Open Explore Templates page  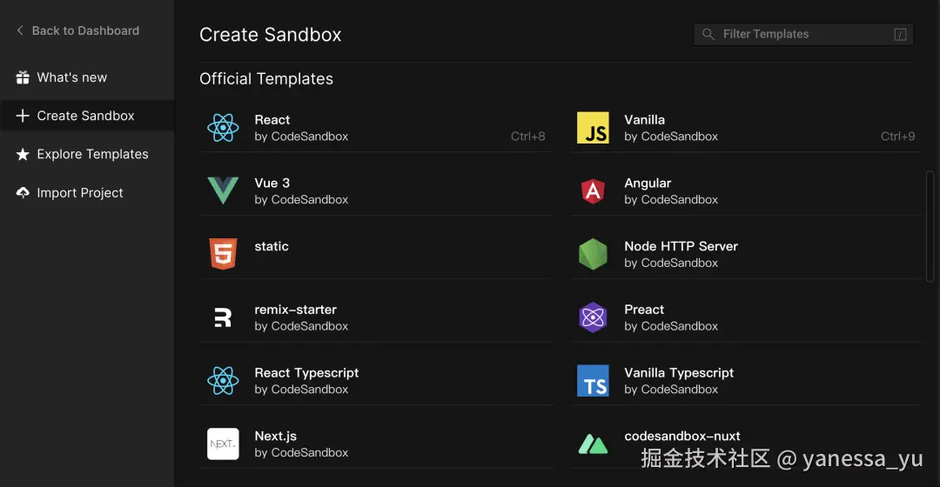(92, 154)
